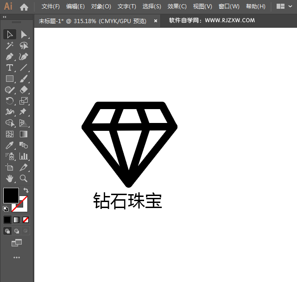Grab the toolbar drag handle grip
Screen dimensions: 297x282
click(17, 22)
